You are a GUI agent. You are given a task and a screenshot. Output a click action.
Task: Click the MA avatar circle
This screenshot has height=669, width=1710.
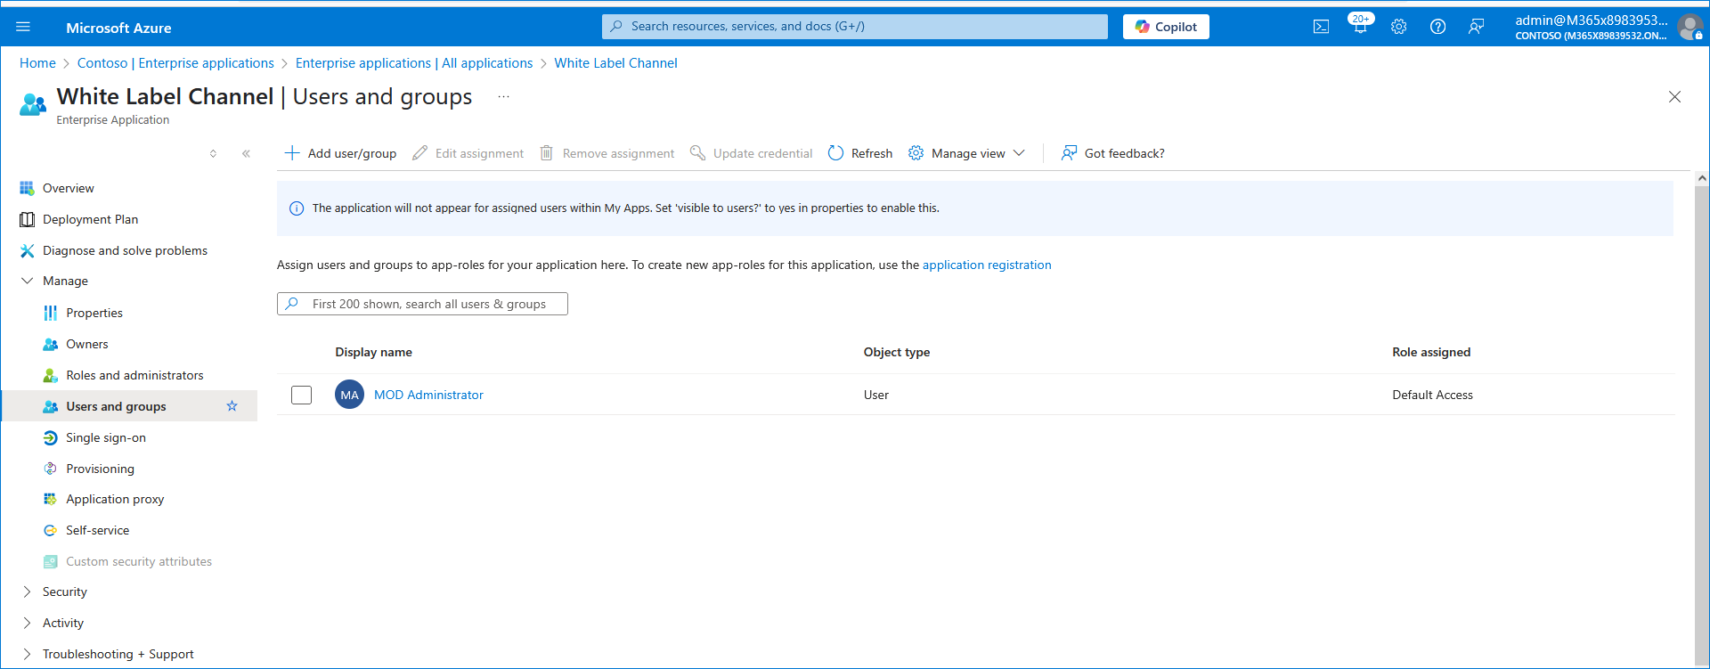tap(349, 395)
